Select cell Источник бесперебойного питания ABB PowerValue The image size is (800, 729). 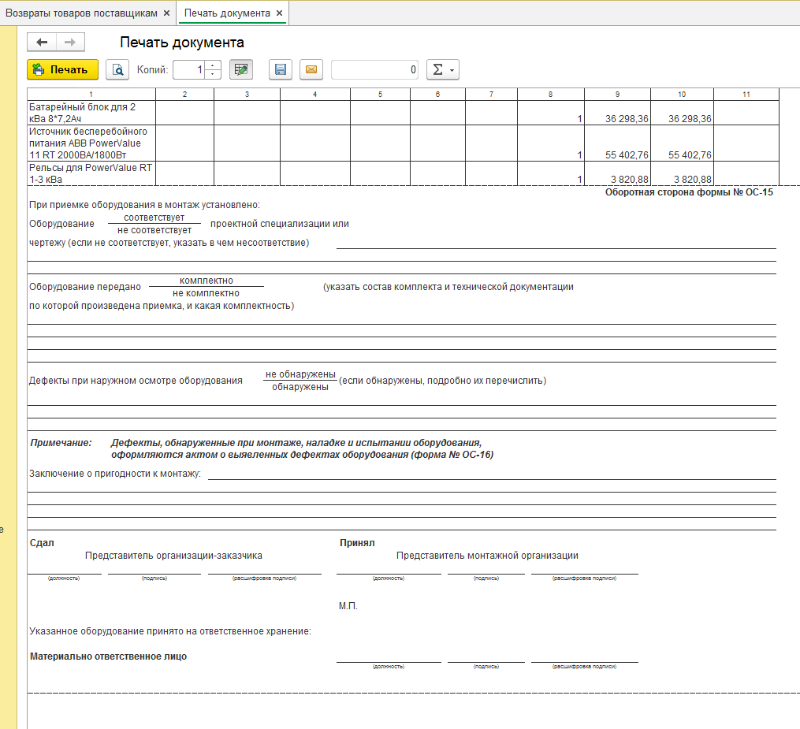tap(91, 143)
